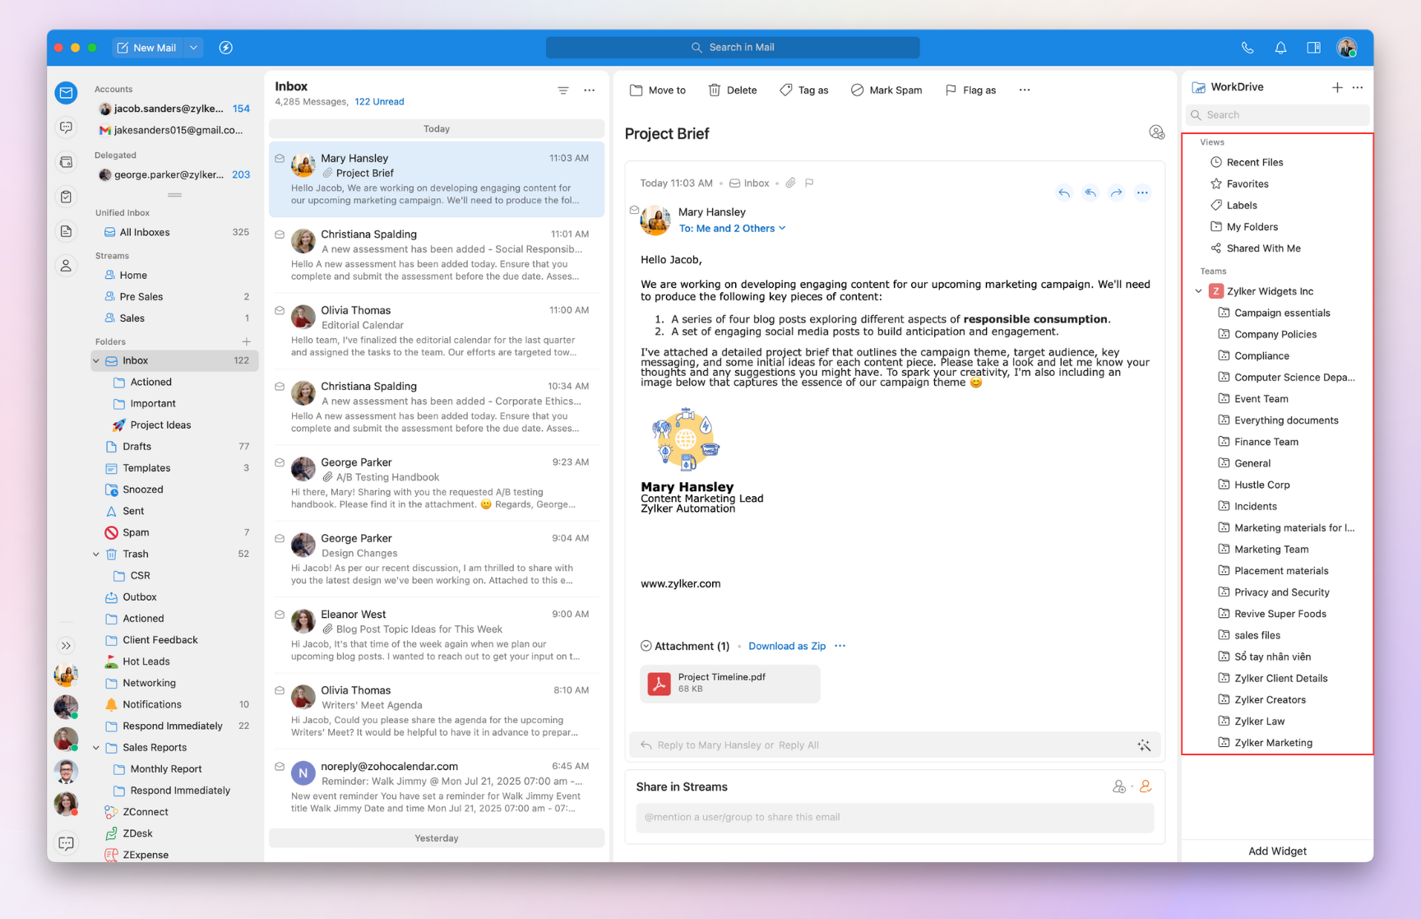
Task: Add new folder with plus icon
Action: click(246, 341)
